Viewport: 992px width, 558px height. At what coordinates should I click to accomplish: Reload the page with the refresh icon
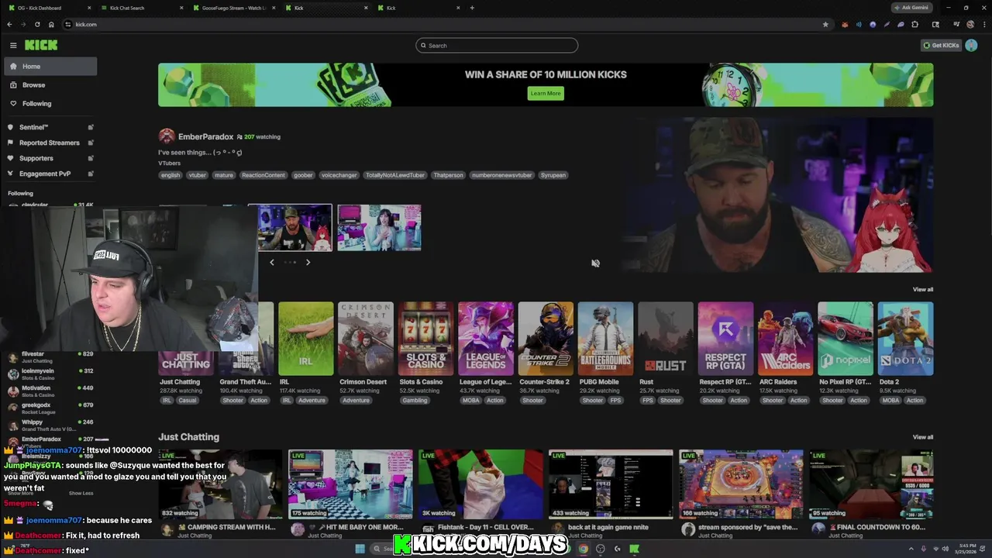[37, 24]
